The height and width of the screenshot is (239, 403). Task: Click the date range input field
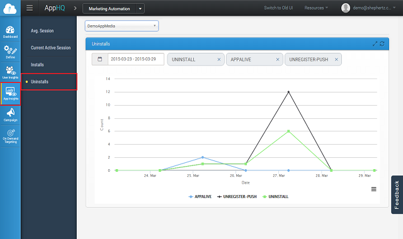click(x=136, y=59)
